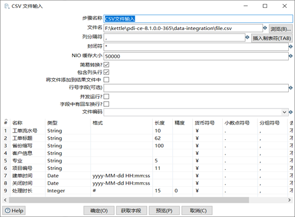Click the NIO 缓存大小 field with 50000
The image size is (295, 217).
(196, 56)
